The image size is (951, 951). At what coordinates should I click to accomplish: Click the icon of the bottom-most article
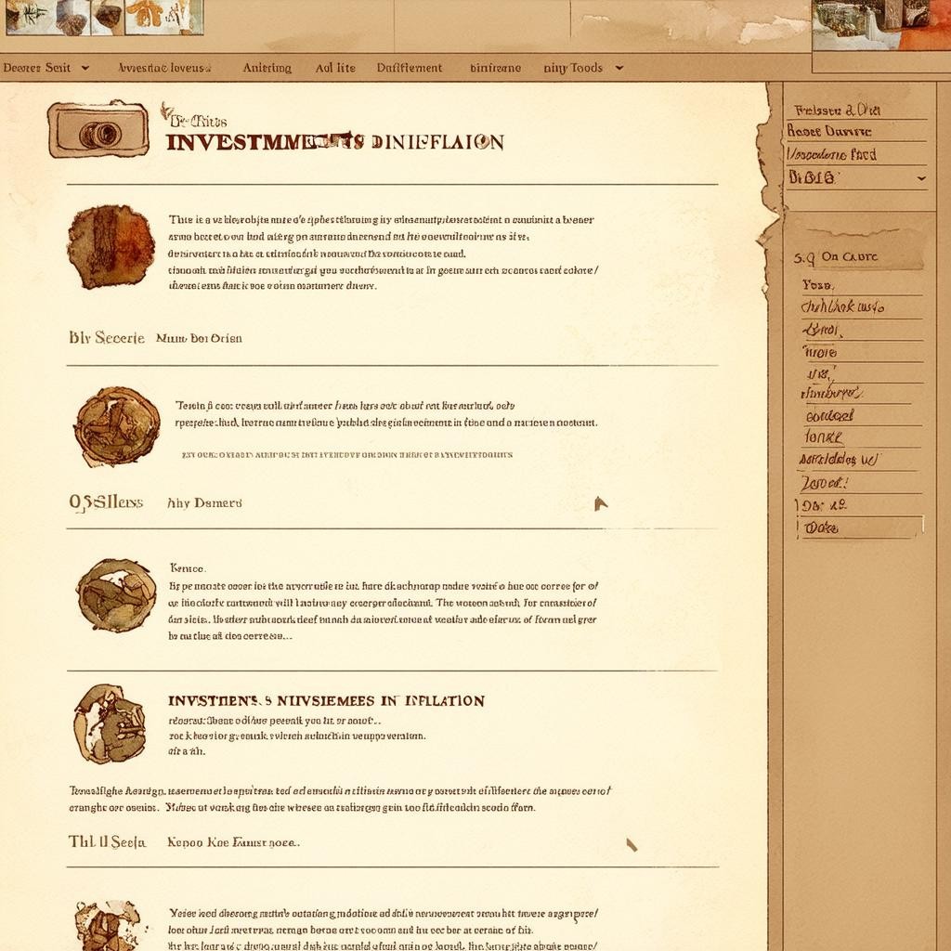107,926
